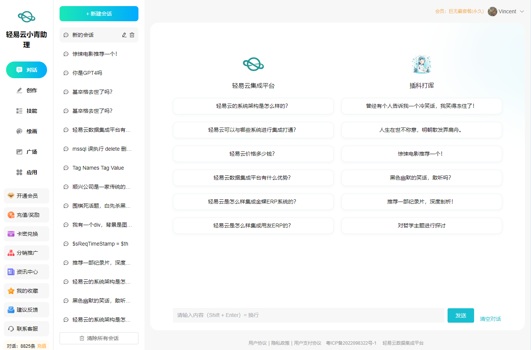Select prompt 人生在世不称意,明朝散发弄扁舟

point(422,130)
